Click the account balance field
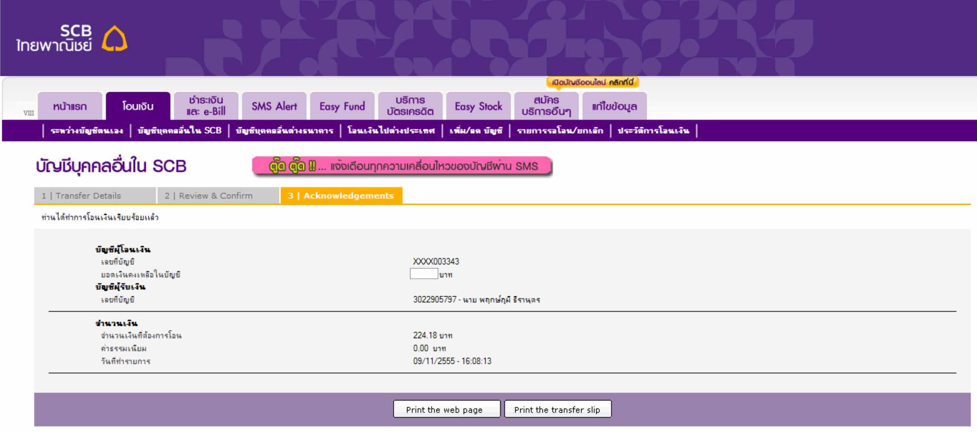 point(424,274)
